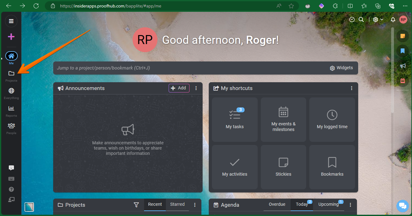This screenshot has width=412, height=216.
Task: Click the Widgets button
Action: pos(341,68)
